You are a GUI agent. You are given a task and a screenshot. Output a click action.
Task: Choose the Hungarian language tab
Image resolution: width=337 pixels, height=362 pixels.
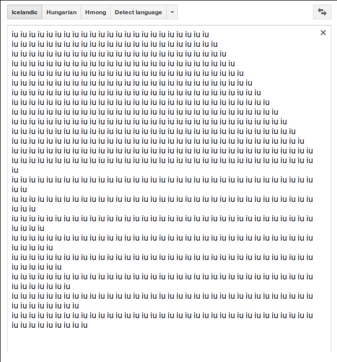61,12
